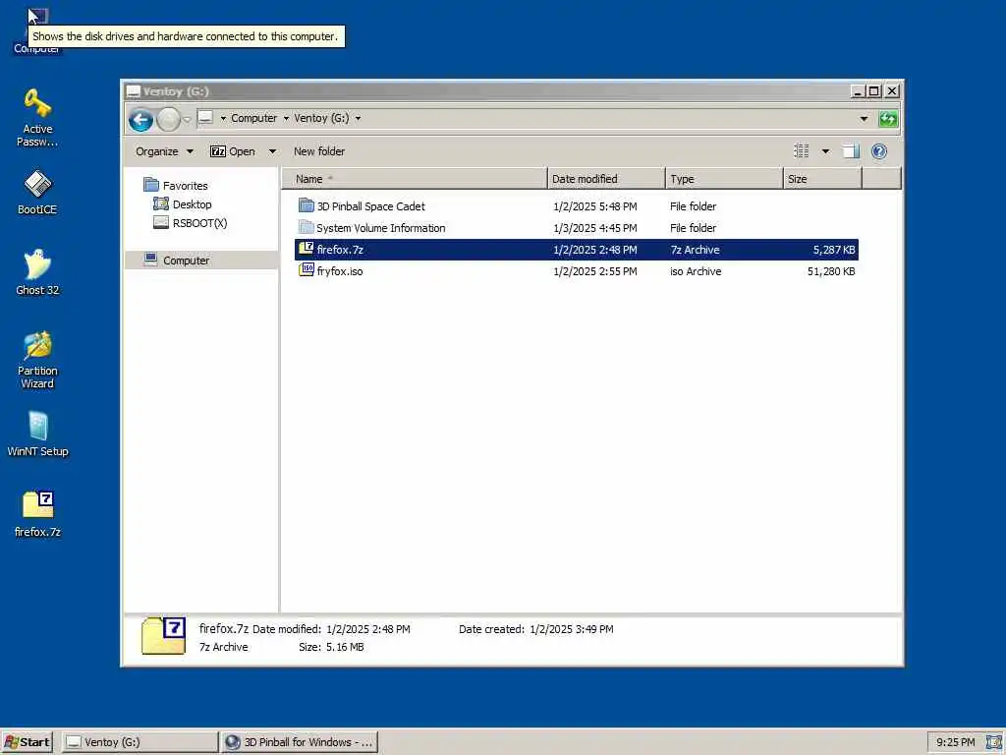Select Favorites in navigation pane
Image resolution: width=1006 pixels, height=755 pixels.
tap(177, 186)
